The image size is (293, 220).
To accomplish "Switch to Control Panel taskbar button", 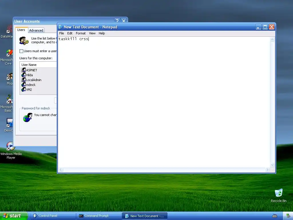I will tap(53, 216).
